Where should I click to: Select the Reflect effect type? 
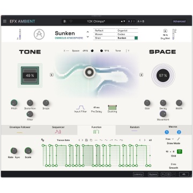point(104,31)
